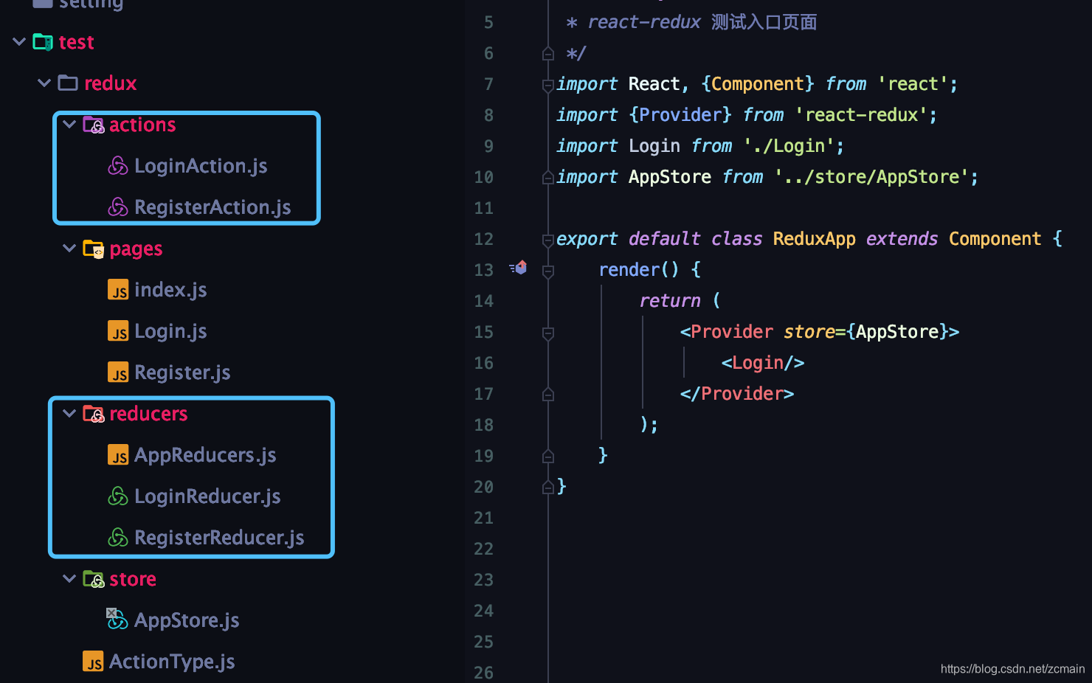Image resolution: width=1092 pixels, height=683 pixels.
Task: Select the reducers folder label
Action: pos(148,414)
